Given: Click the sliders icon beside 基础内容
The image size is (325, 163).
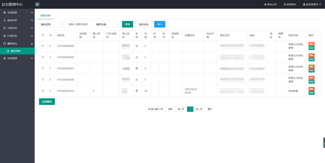Looking at the screenshot, I should [5, 20].
